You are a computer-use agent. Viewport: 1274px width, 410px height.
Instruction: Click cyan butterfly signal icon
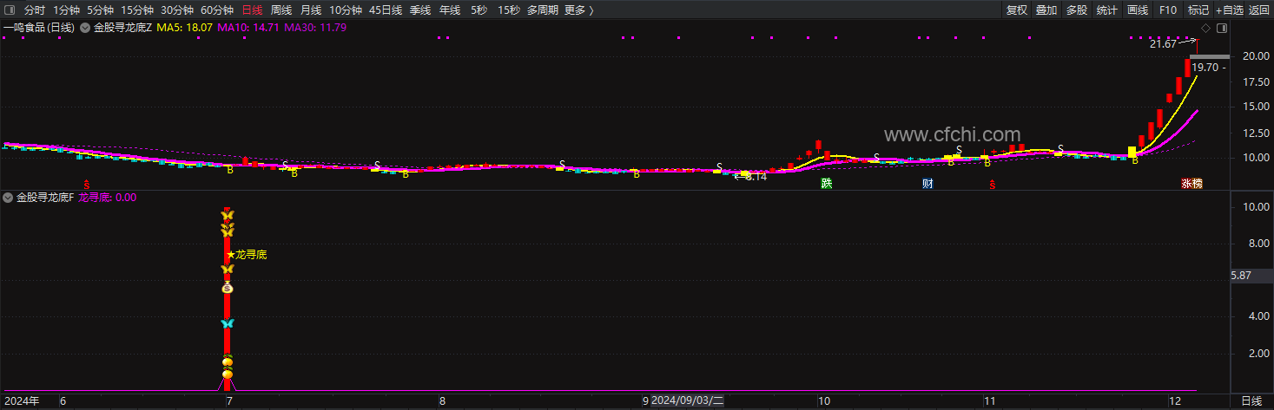pos(228,323)
